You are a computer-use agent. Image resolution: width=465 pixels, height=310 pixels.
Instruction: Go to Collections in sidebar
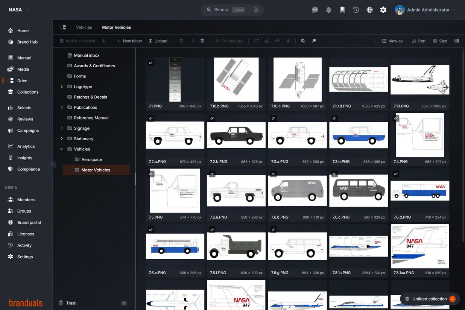[28, 92]
